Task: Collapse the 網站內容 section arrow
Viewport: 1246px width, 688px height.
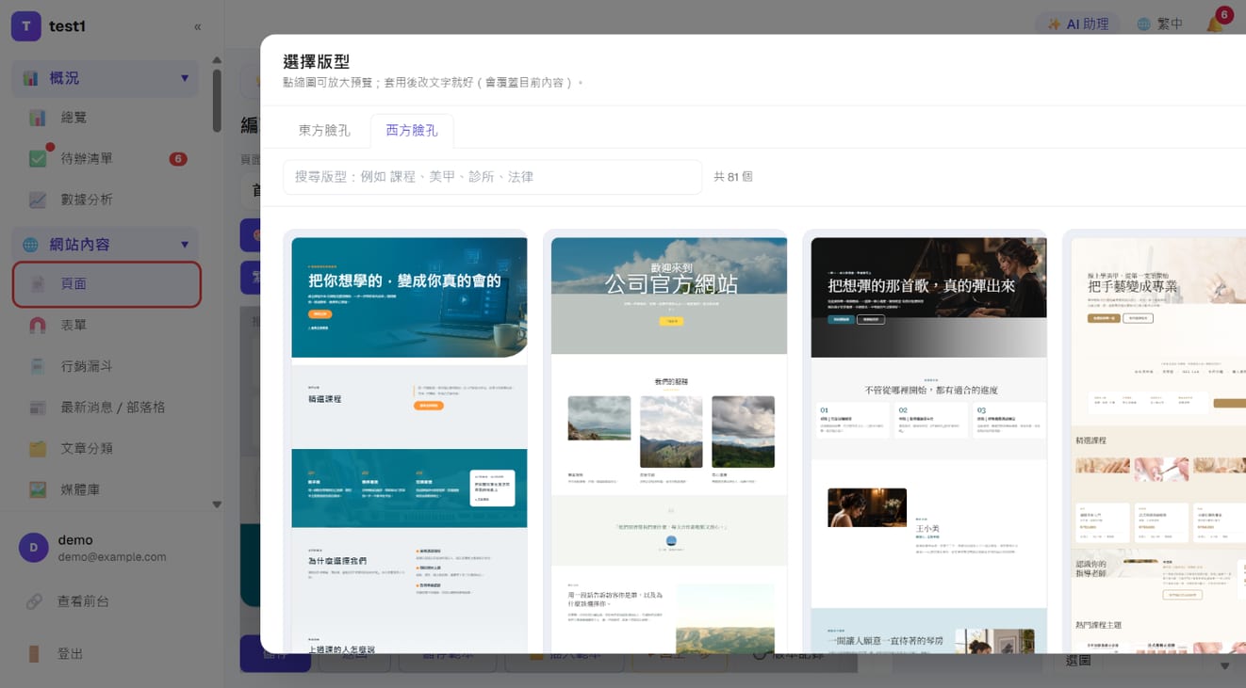Action: pyautogui.click(x=185, y=245)
